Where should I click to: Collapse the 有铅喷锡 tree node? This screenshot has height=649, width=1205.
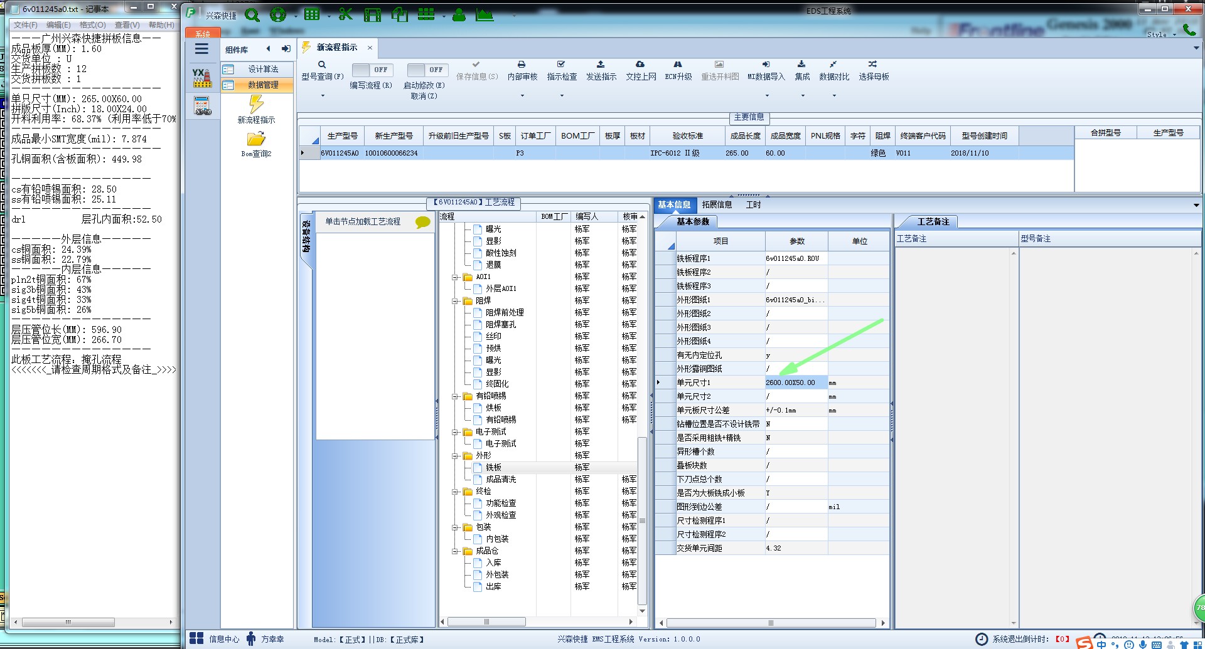pyautogui.click(x=456, y=396)
